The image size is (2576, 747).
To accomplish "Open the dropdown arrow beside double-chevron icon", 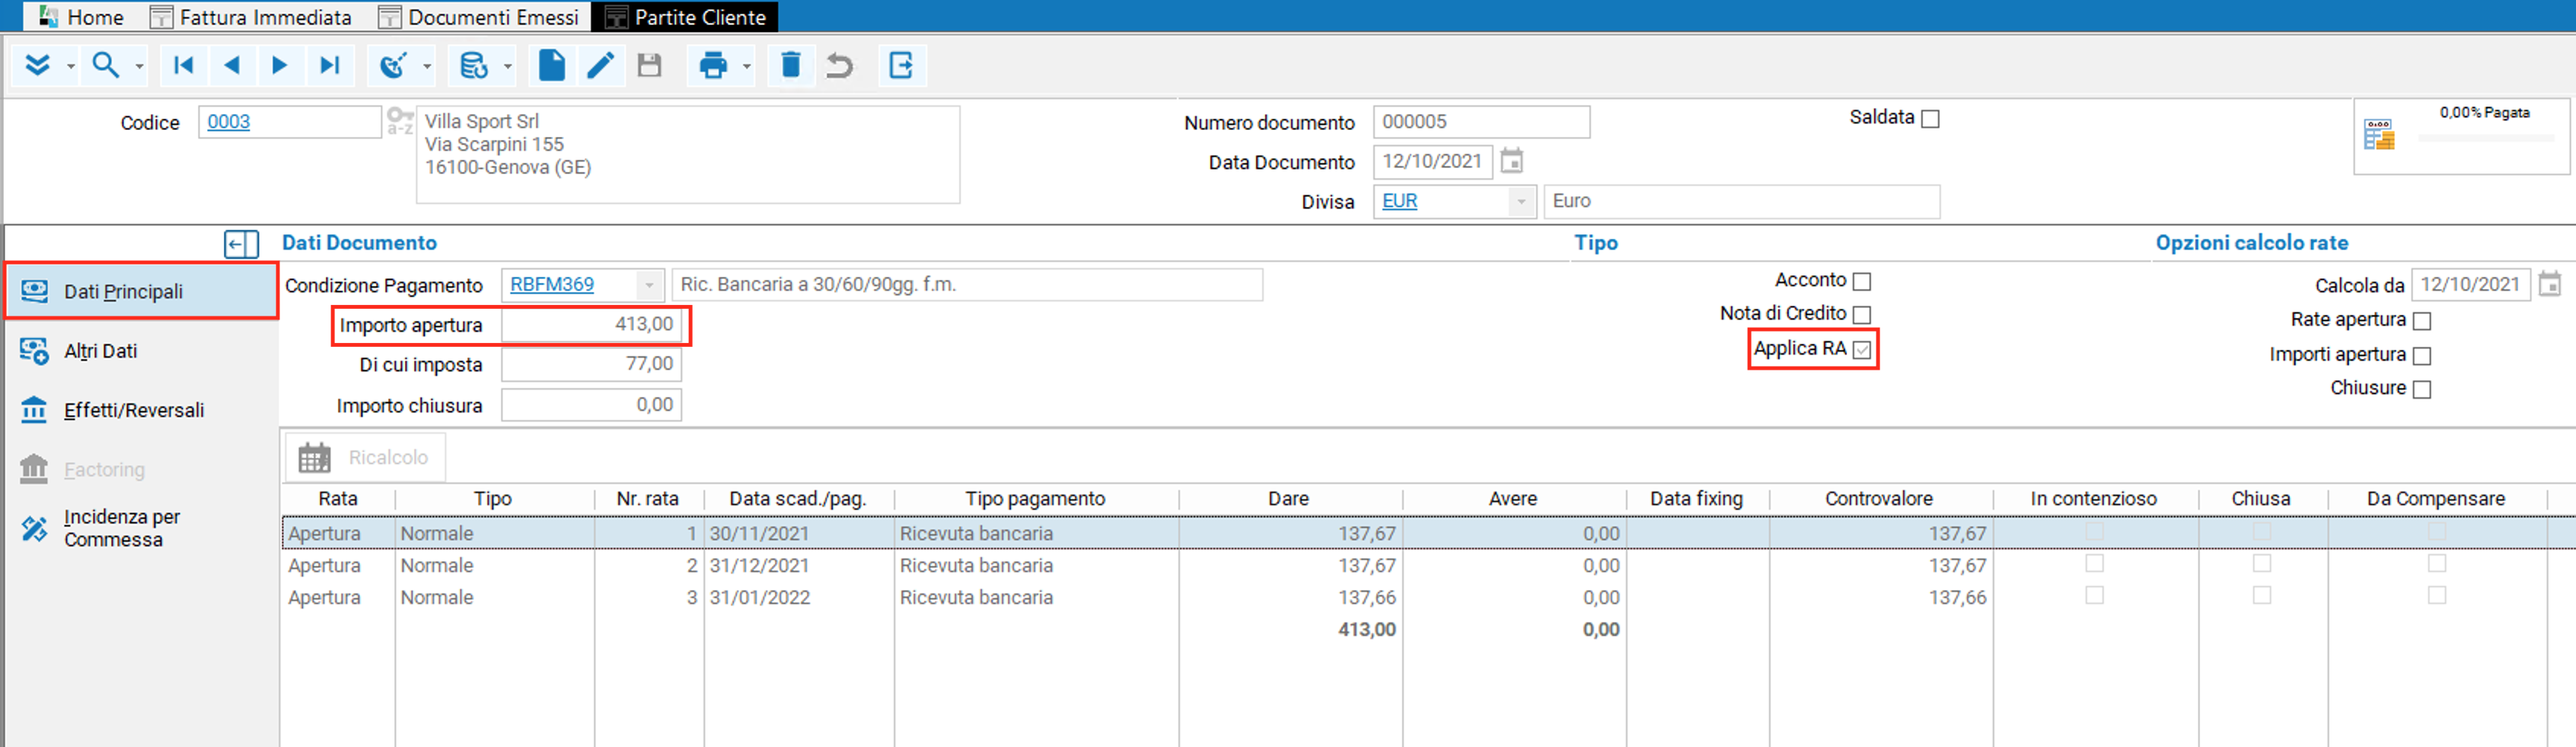I will (x=70, y=68).
